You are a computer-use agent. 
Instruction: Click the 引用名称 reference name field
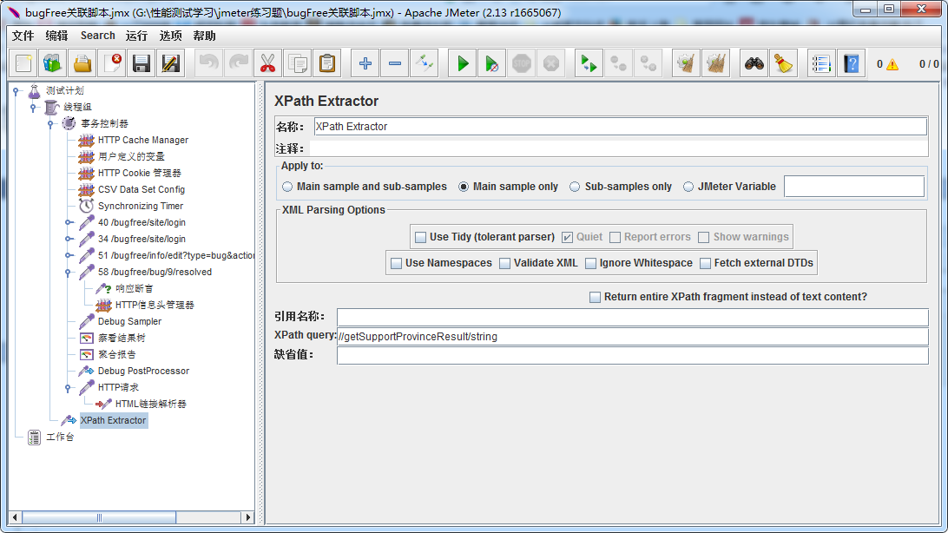632,317
